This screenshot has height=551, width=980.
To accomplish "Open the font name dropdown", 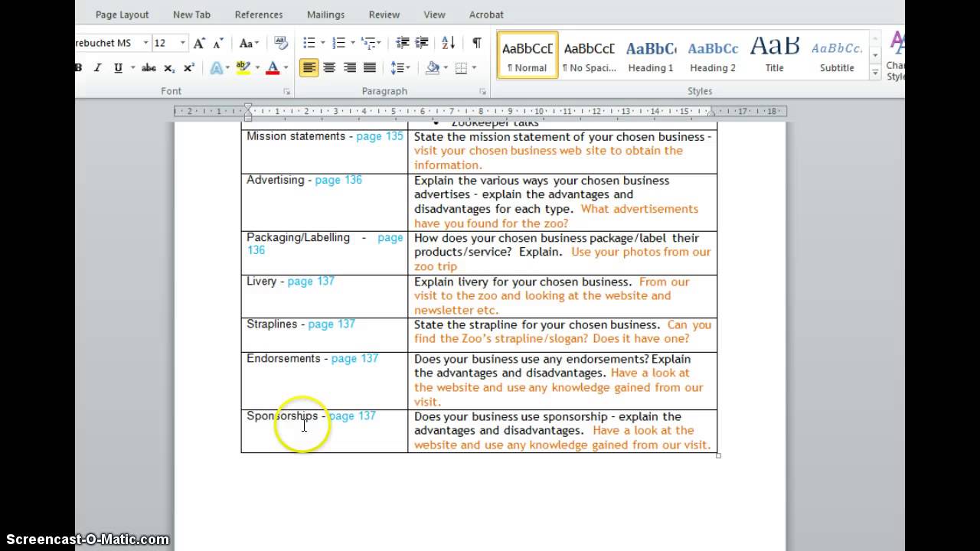I will pos(145,43).
